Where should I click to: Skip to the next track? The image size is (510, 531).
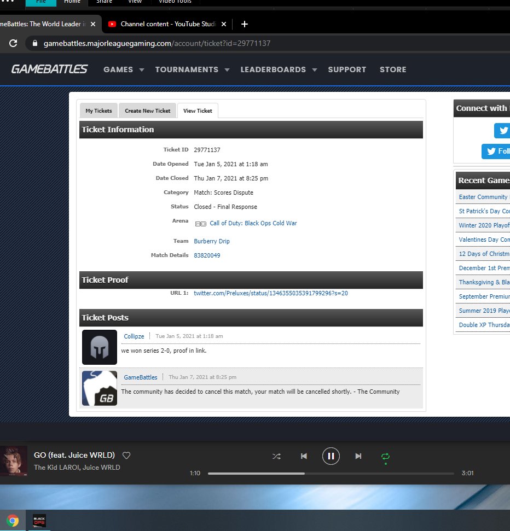tap(358, 456)
